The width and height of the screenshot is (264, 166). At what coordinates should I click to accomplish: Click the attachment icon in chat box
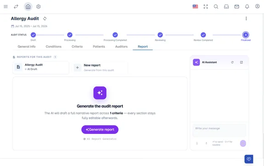pyautogui.click(x=197, y=144)
